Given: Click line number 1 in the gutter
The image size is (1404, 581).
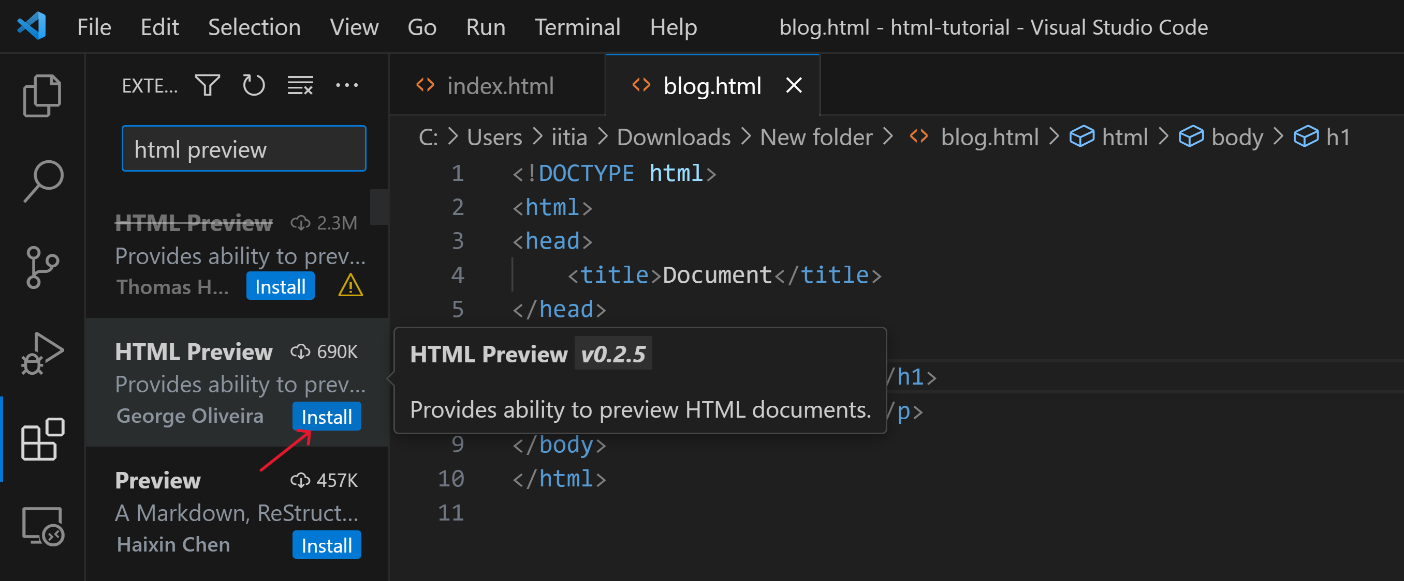Looking at the screenshot, I should coord(457,174).
